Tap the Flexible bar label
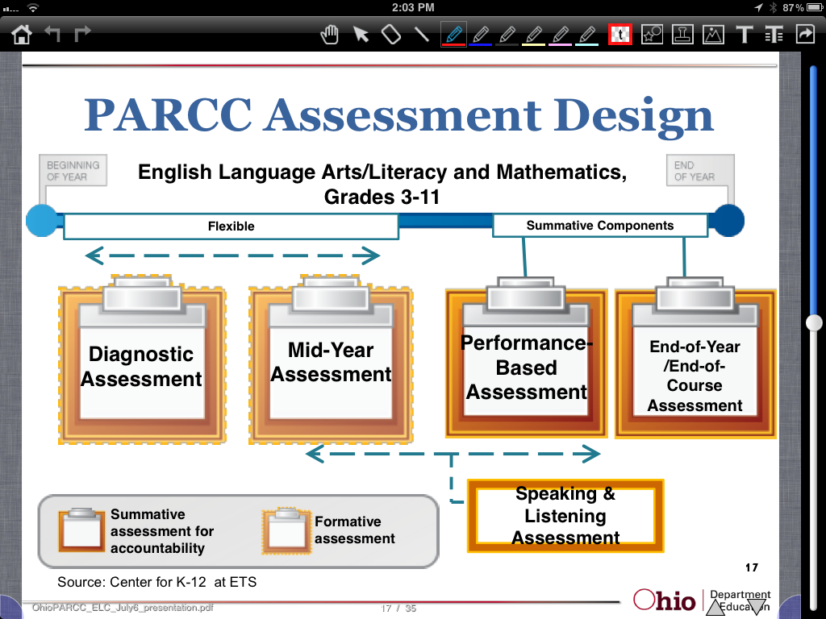 (232, 226)
